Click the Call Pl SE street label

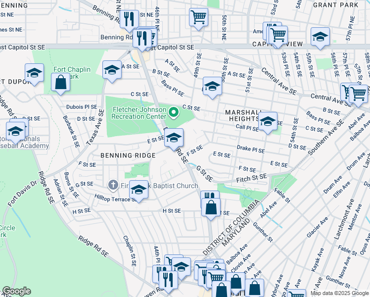247,128
